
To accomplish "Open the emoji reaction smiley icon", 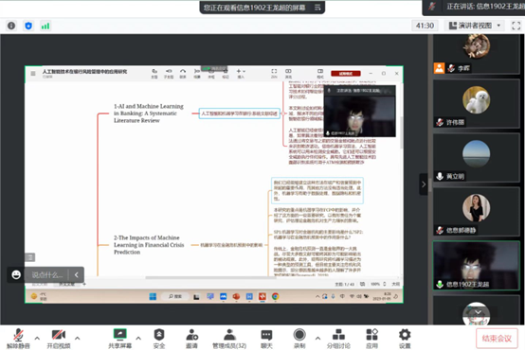I will (16, 274).
